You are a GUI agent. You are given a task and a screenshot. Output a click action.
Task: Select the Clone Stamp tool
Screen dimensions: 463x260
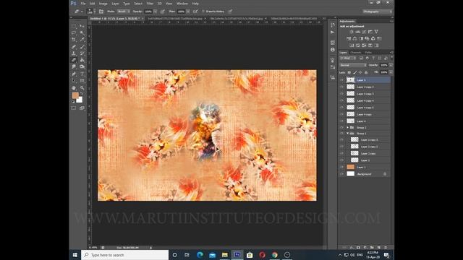74,53
